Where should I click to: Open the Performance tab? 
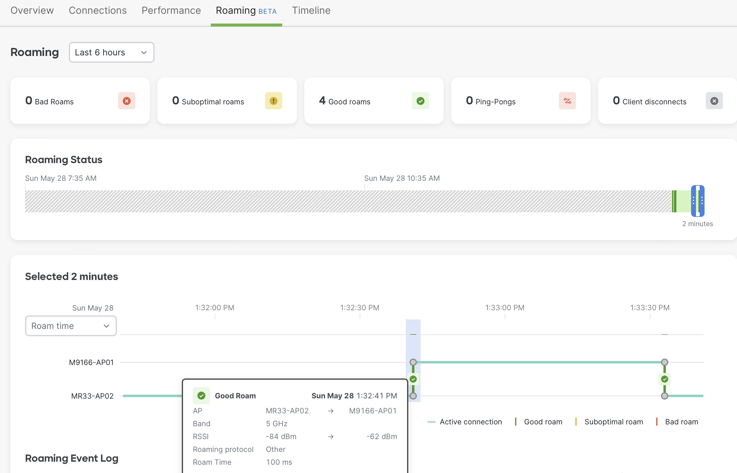[x=171, y=10]
